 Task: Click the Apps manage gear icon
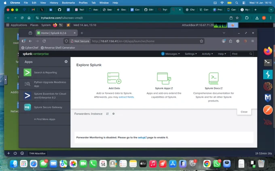(66, 62)
